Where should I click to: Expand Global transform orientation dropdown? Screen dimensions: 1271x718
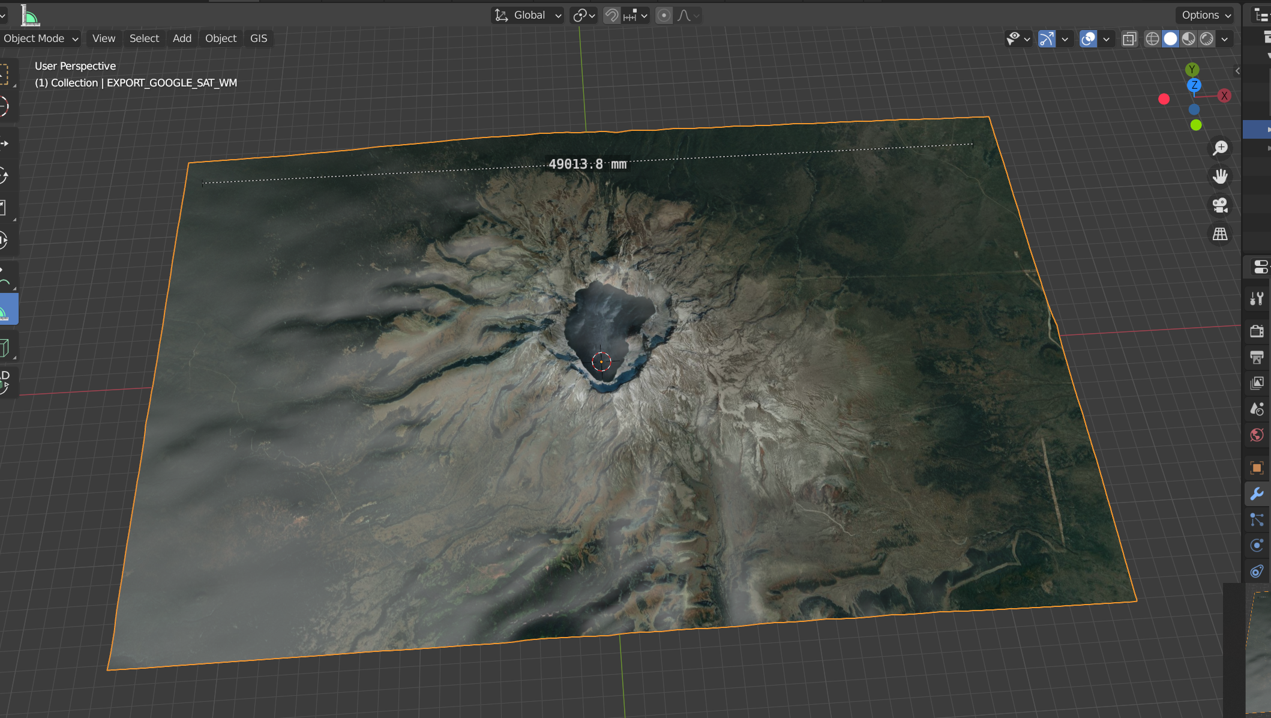point(528,16)
